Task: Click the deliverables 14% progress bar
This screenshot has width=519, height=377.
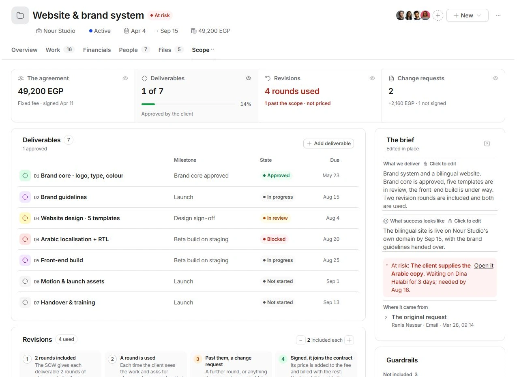Action: pyautogui.click(x=188, y=104)
